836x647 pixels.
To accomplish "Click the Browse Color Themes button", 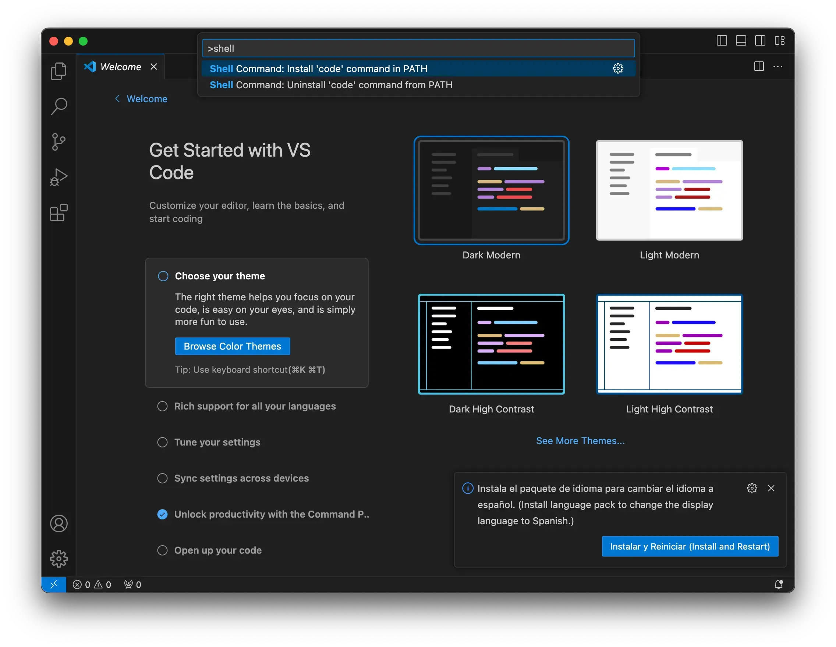I will point(232,346).
